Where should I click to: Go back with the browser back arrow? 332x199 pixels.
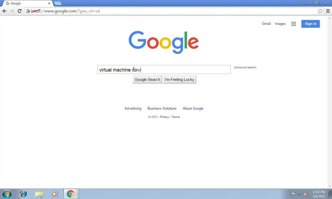(x=4, y=11)
